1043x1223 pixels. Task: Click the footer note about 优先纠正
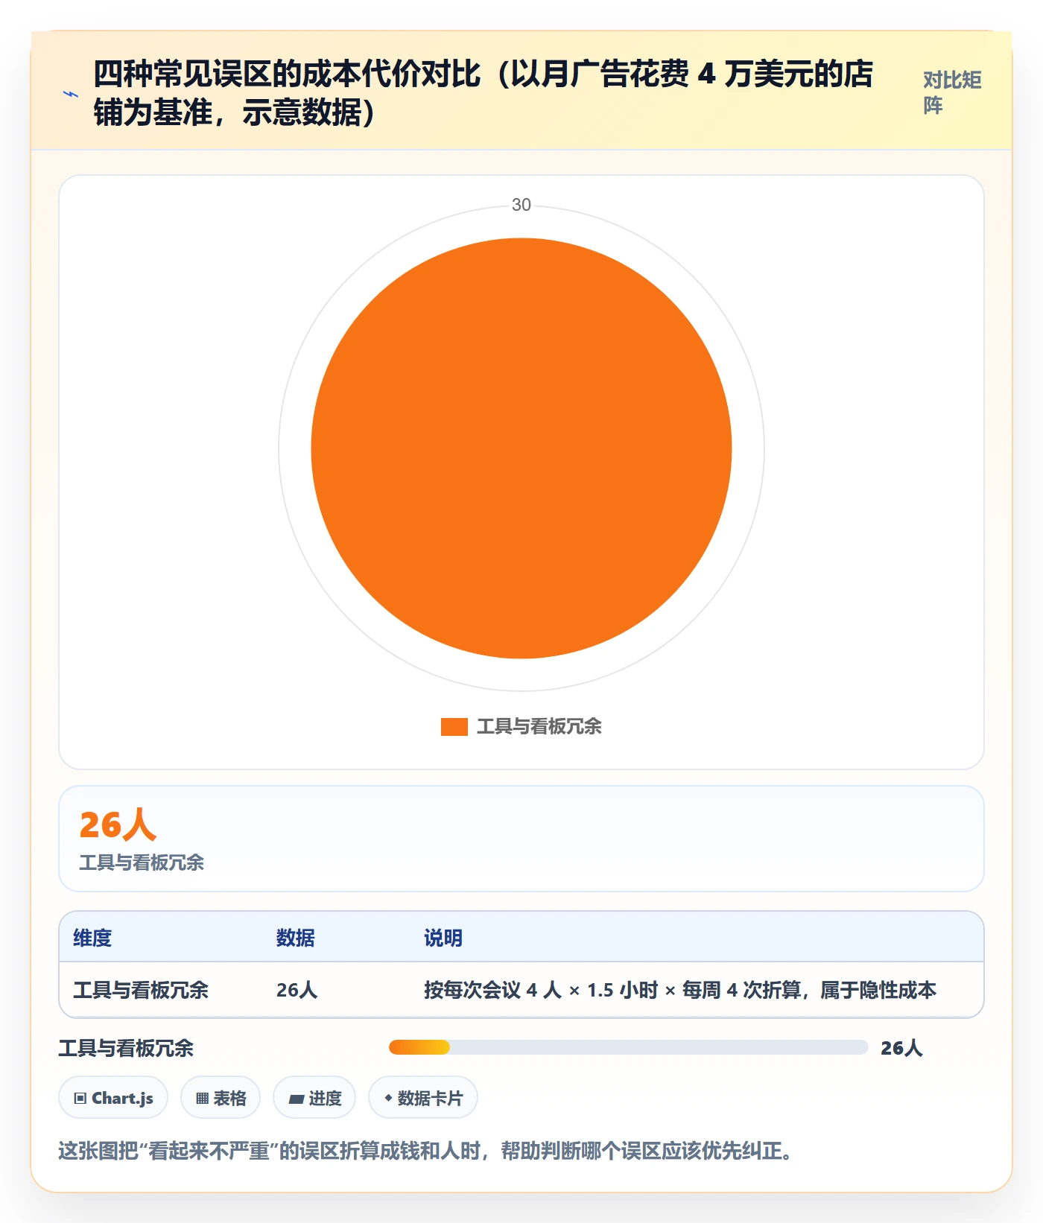(x=426, y=1151)
